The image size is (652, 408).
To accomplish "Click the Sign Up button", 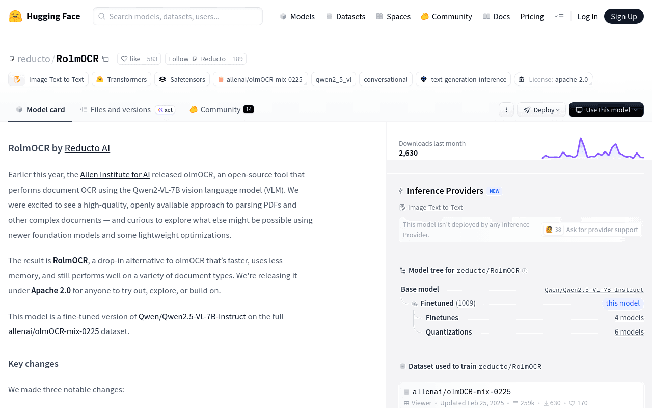I will (624, 16).
